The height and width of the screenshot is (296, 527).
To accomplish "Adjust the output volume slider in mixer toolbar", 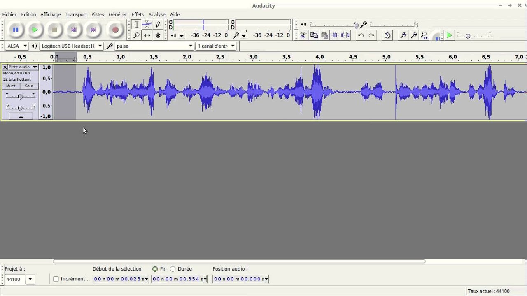I will (x=333, y=25).
